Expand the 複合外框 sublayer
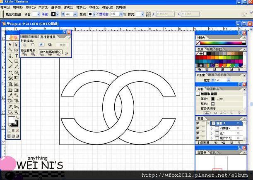Viewport: 253px width, 180px height. click(x=212, y=138)
